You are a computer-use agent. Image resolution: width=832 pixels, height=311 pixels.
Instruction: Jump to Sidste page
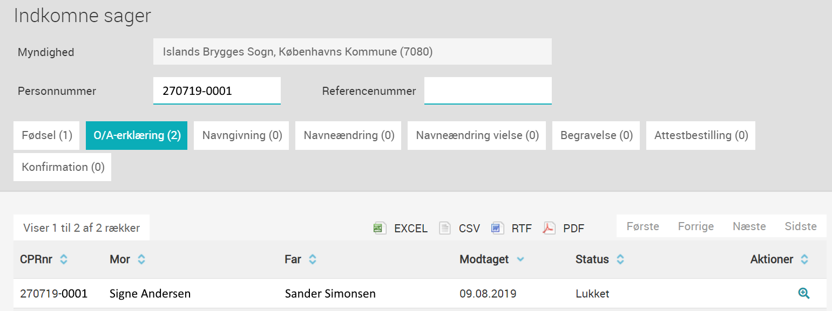pos(801,226)
